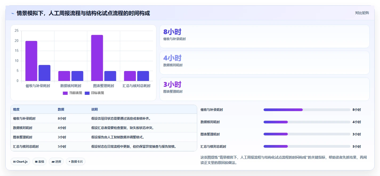Click the 表格 tag chip
Image resolution: width=380 pixels, height=176 pixels.
click(x=39, y=162)
